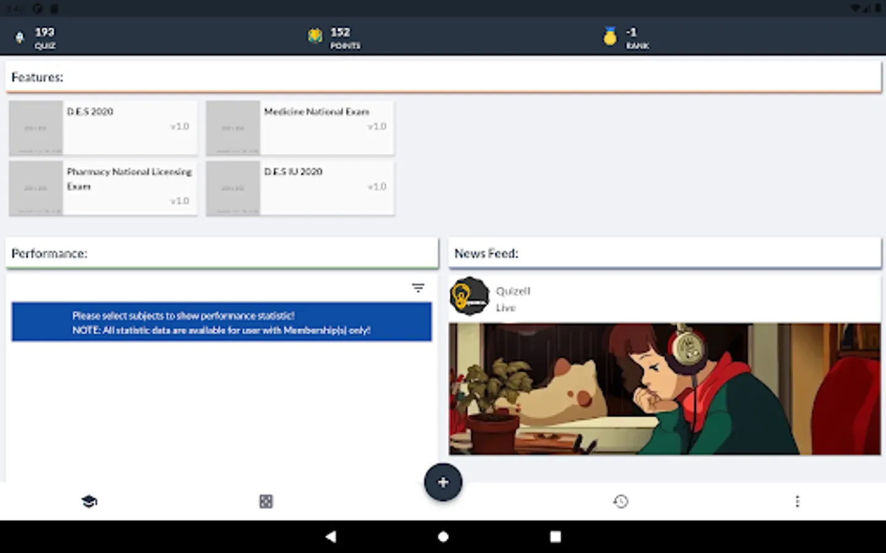886x553 pixels.
Task: Tap the D.E.S IU 2020 placeholder thumbnail
Action: pyautogui.click(x=233, y=188)
